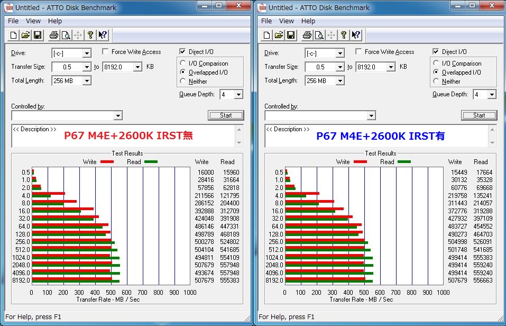Expand Queue Depth dropdown in left window
Viewport: 506px width, 326px height.
pos(238,95)
